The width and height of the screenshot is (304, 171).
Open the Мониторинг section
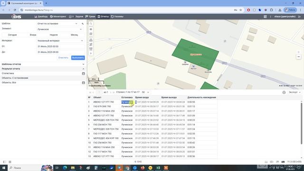[58, 17]
